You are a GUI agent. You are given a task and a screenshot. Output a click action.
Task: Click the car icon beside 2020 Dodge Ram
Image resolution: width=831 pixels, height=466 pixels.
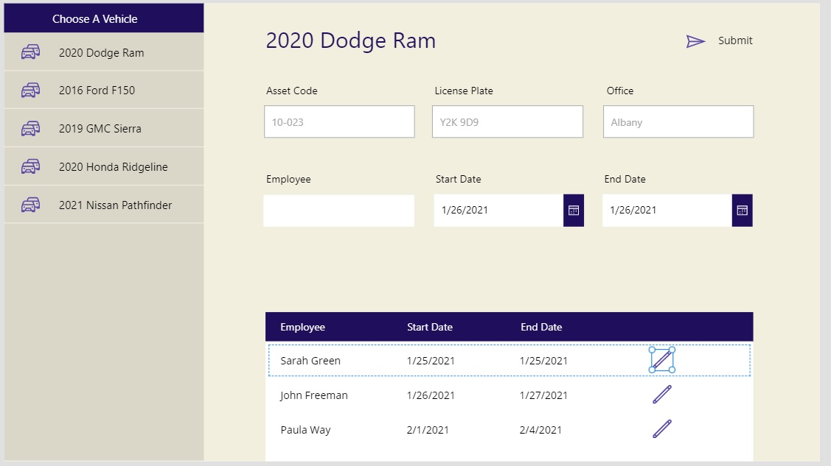coord(31,52)
